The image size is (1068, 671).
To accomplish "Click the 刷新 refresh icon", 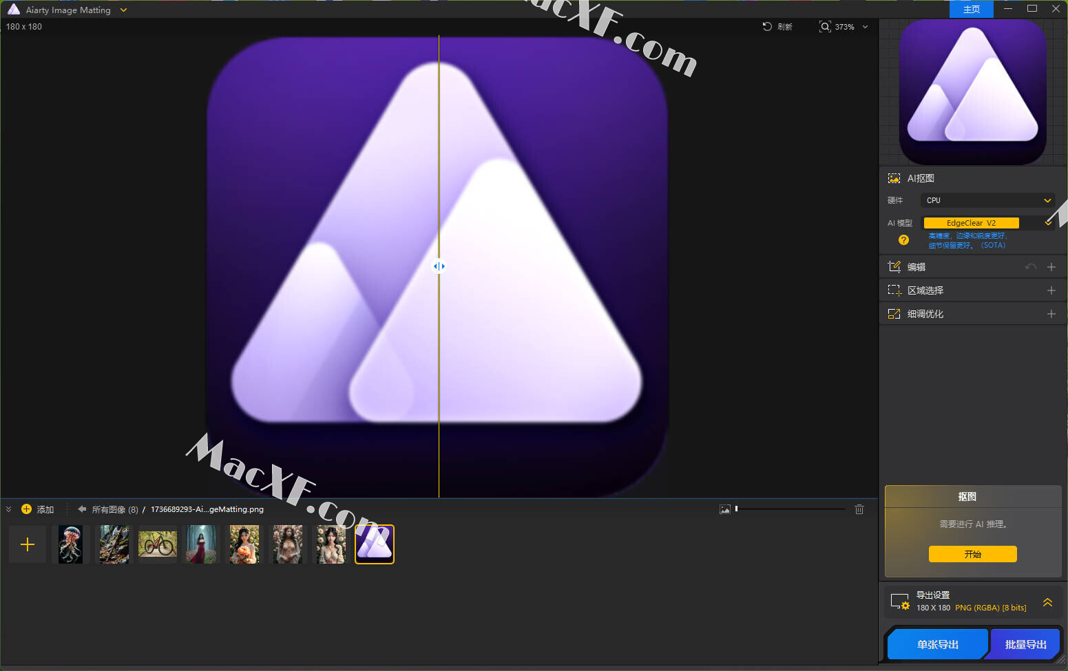I will click(767, 27).
